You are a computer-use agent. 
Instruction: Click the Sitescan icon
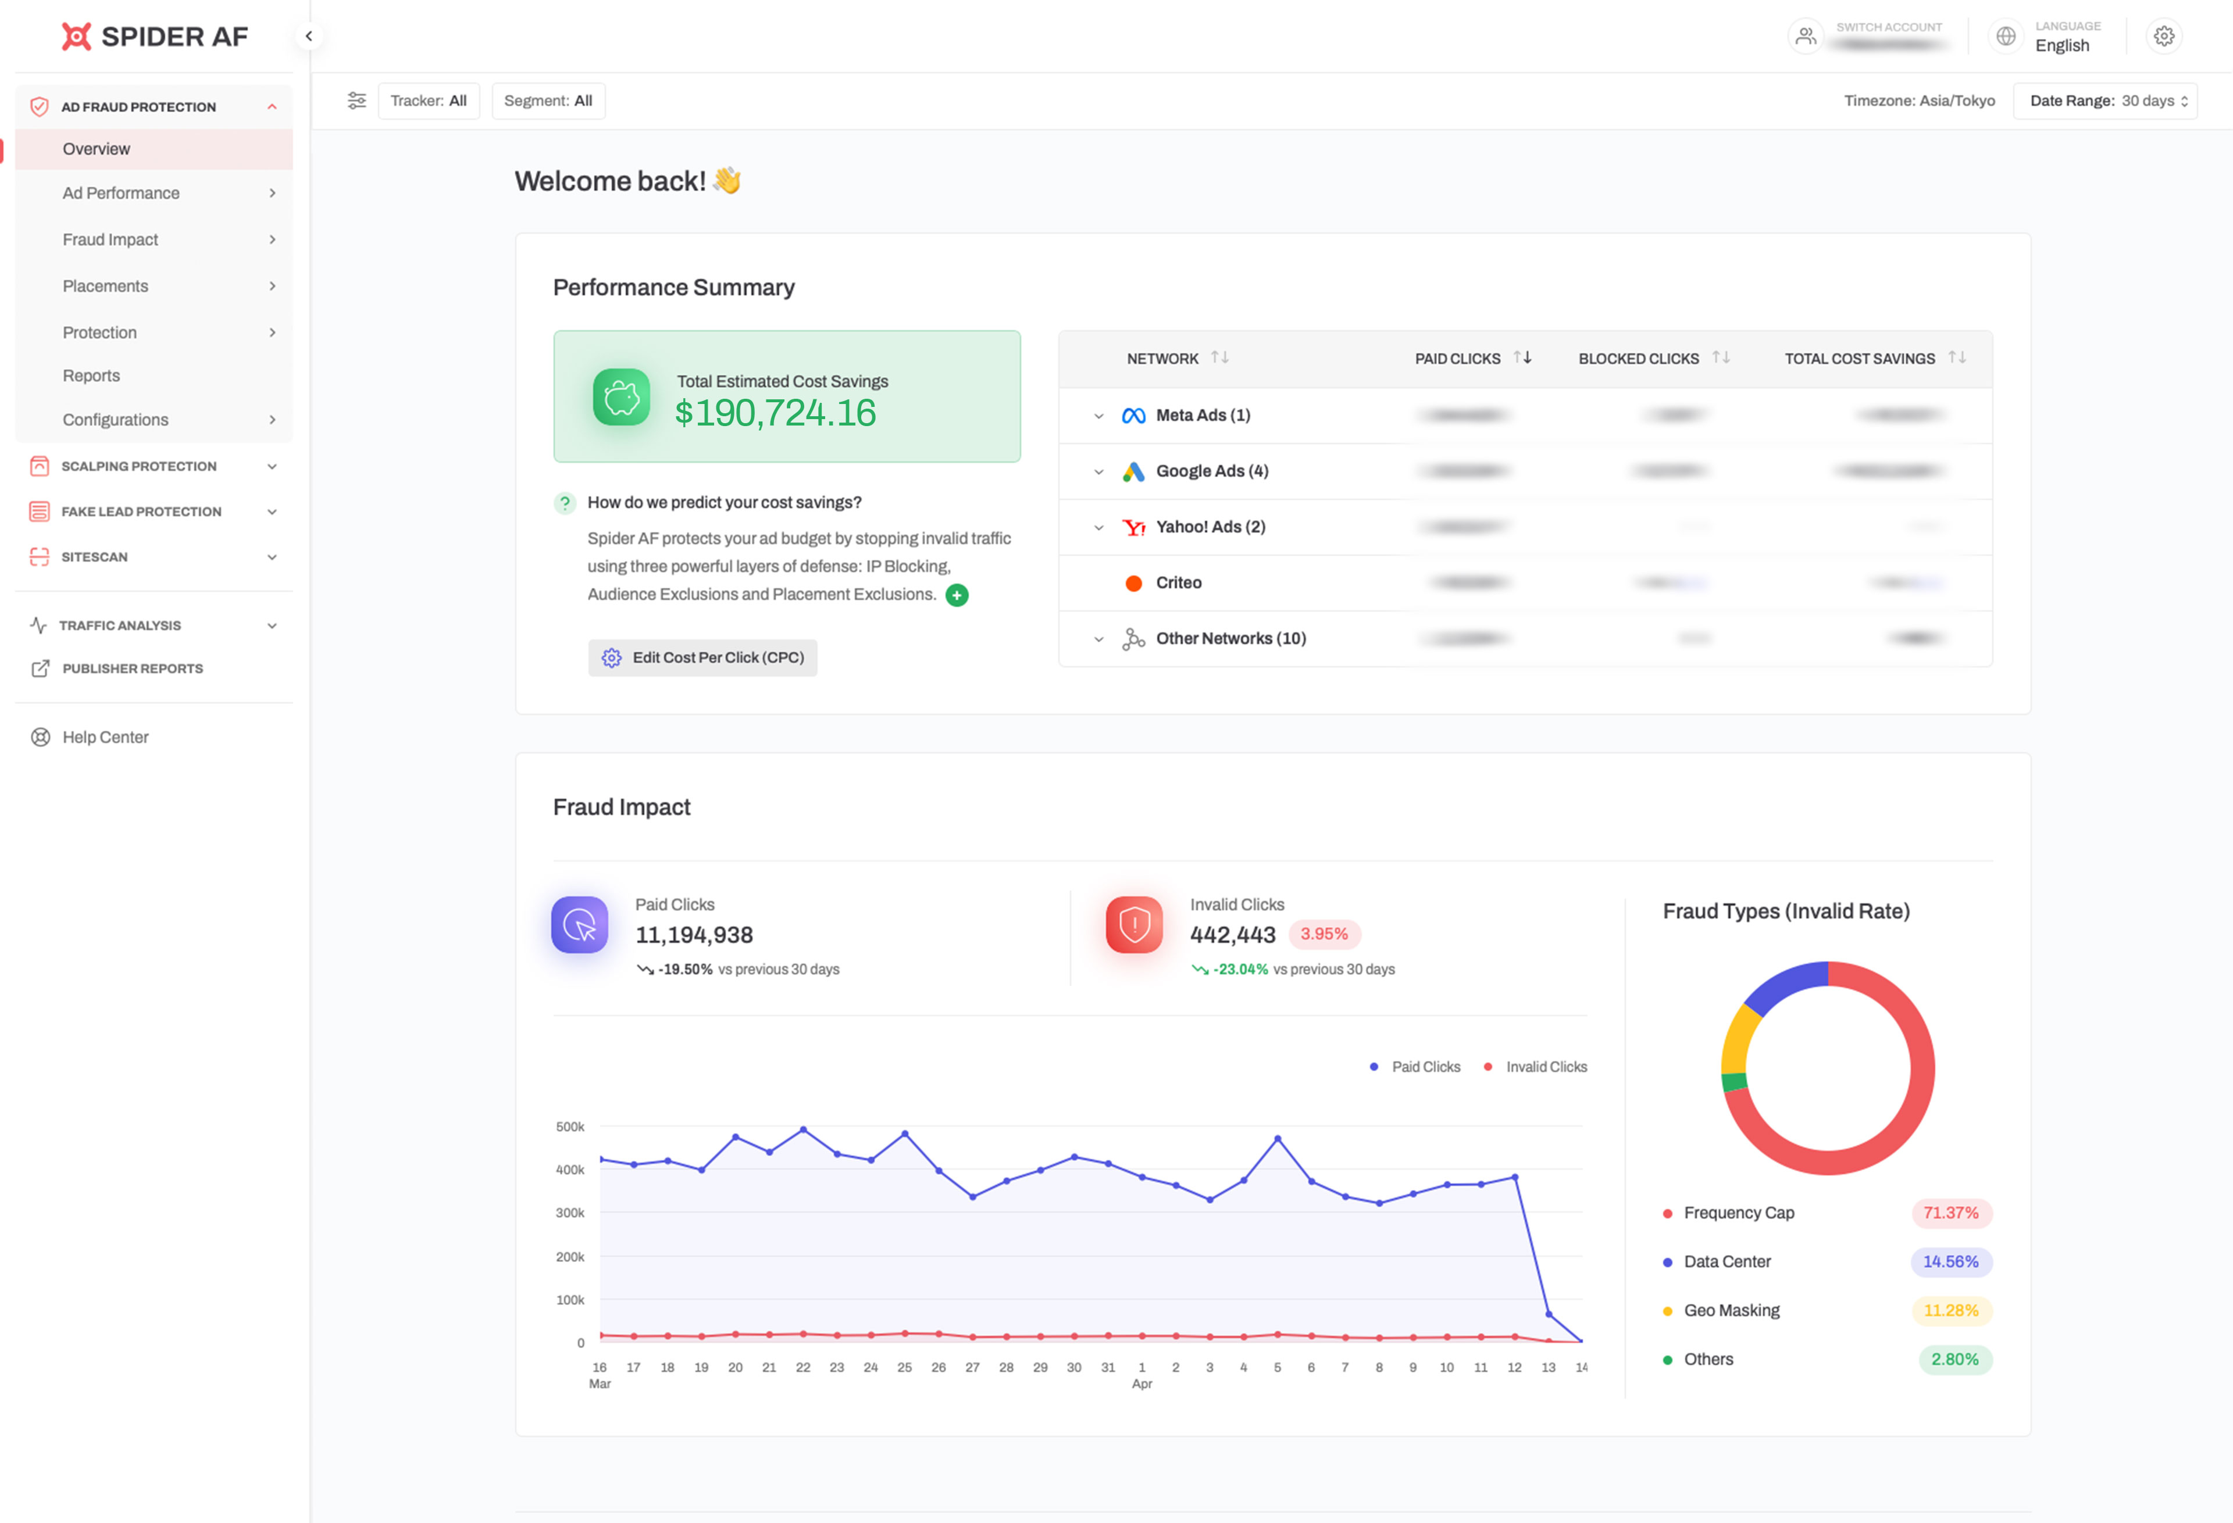point(40,557)
